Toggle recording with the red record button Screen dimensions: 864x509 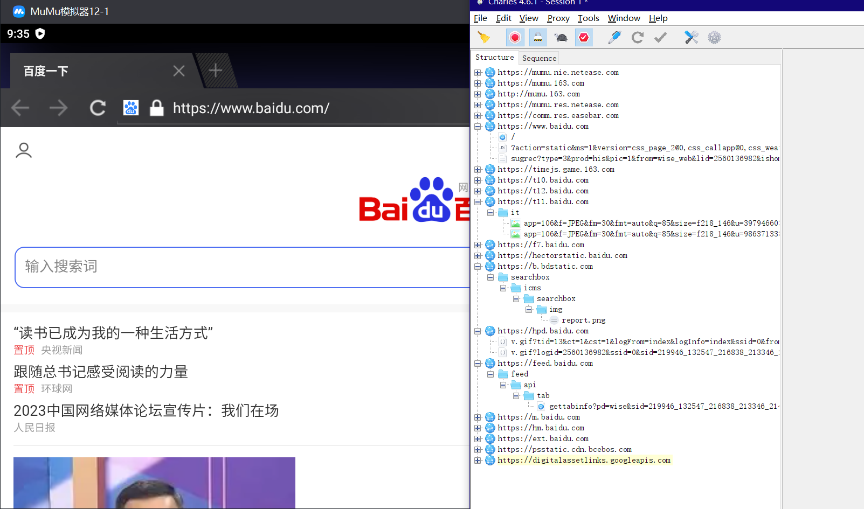[x=515, y=37]
